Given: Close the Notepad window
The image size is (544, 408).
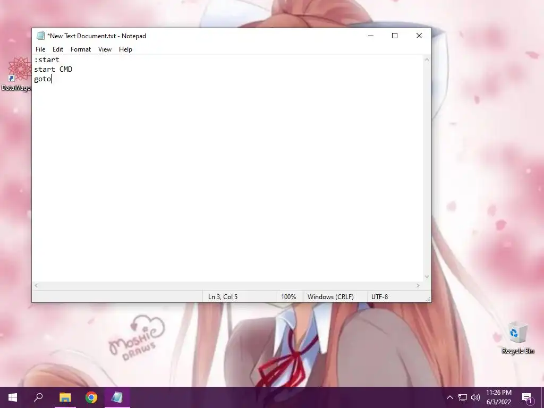Looking at the screenshot, I should point(419,36).
